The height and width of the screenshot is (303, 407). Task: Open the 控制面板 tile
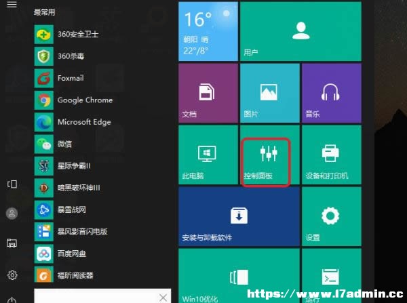pyautogui.click(x=270, y=155)
